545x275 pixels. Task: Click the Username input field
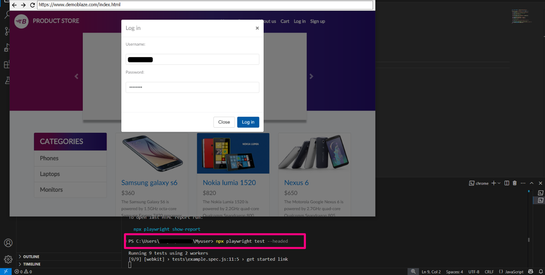pyautogui.click(x=192, y=59)
